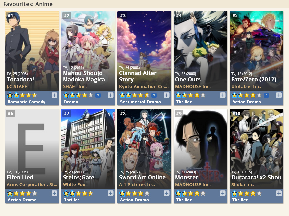Screen dimensions: 289x216
Task: Open the Steins;Gate title link
Action: tap(78, 177)
